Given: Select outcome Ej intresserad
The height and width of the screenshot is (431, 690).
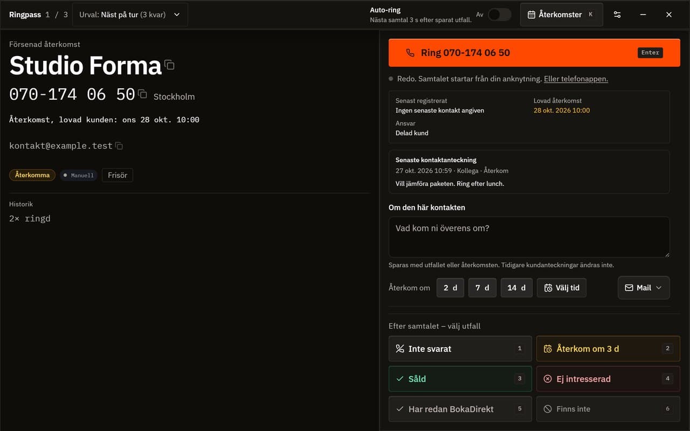Looking at the screenshot, I should click(x=608, y=379).
